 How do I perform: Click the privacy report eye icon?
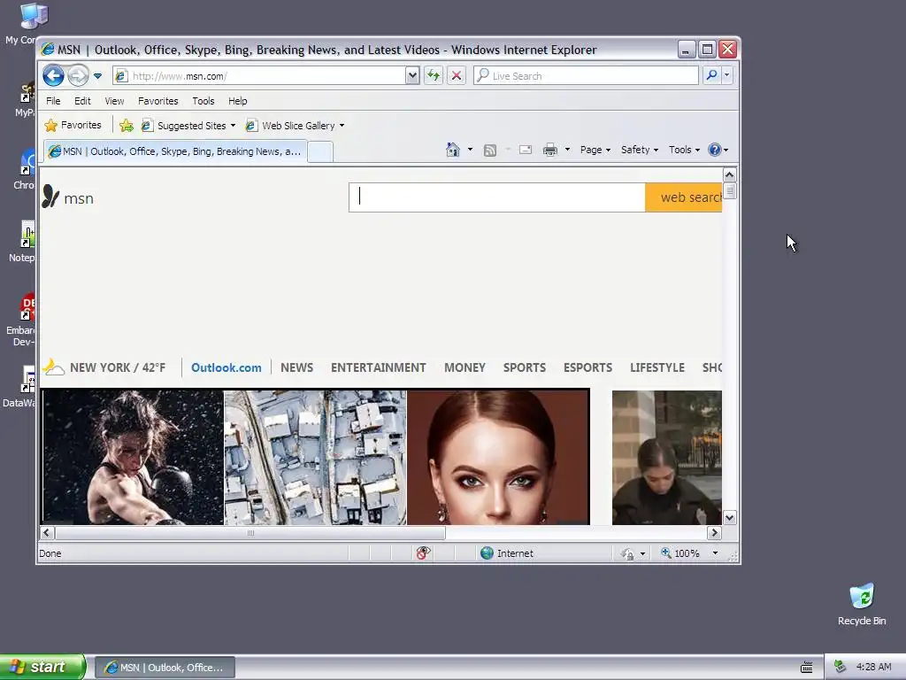click(x=423, y=553)
